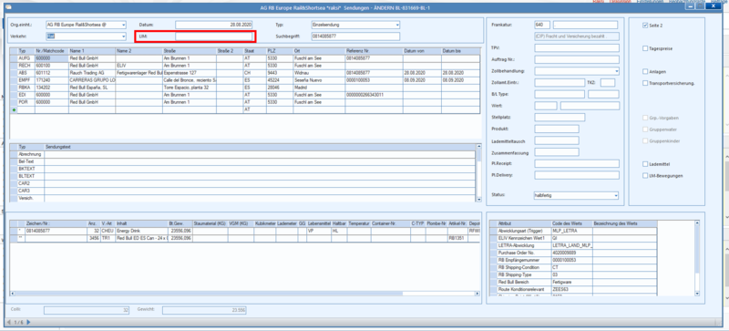
Task: Click the Nr./Matchcode column header
Action: coord(52,51)
